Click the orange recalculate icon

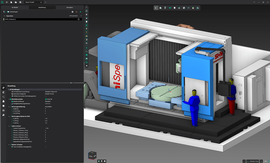click(x=77, y=12)
